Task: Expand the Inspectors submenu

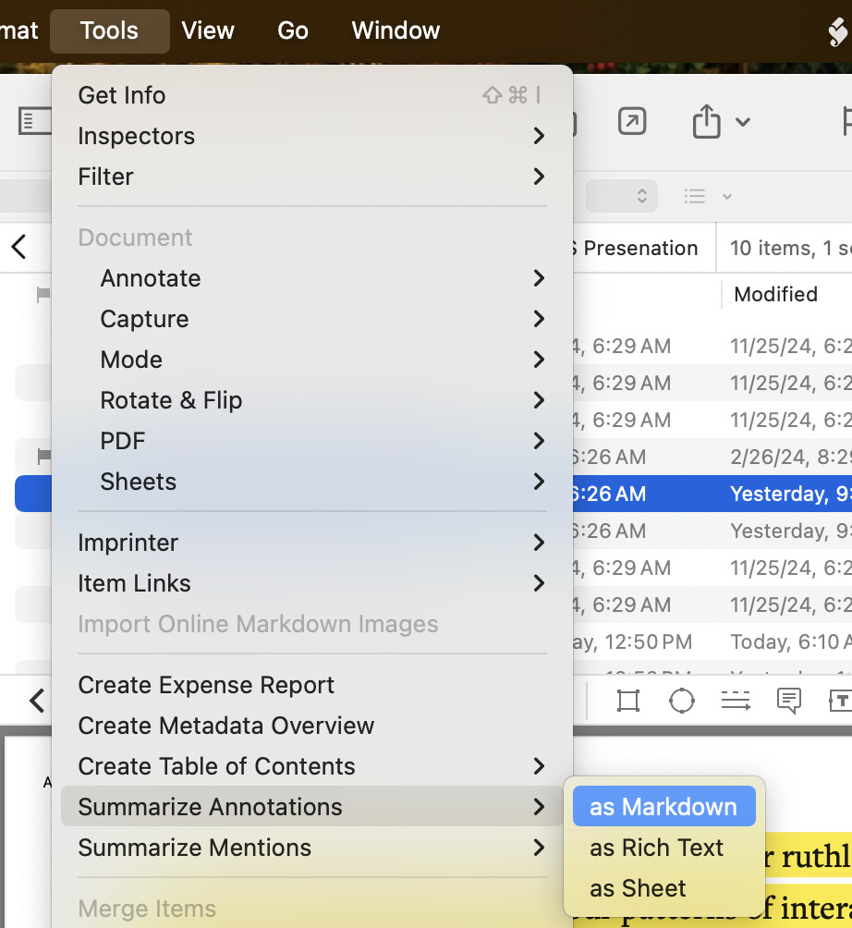Action: (311, 136)
